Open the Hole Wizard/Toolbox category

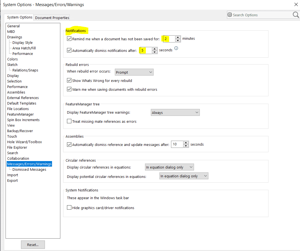[x=25, y=142]
